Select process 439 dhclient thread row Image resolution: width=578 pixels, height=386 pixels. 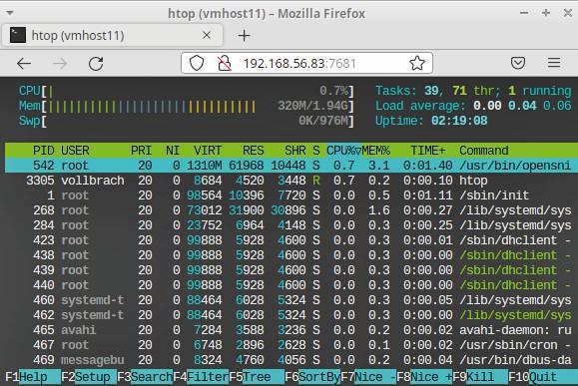pos(291,270)
